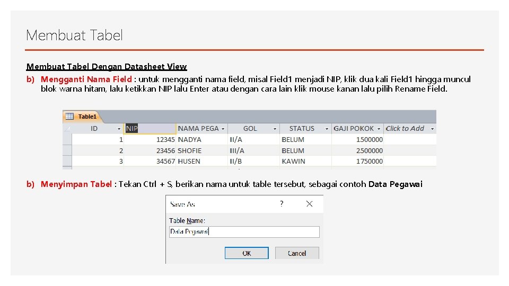Click the Membuat Tabel Dengan Datasheet View heading

(x=107, y=67)
